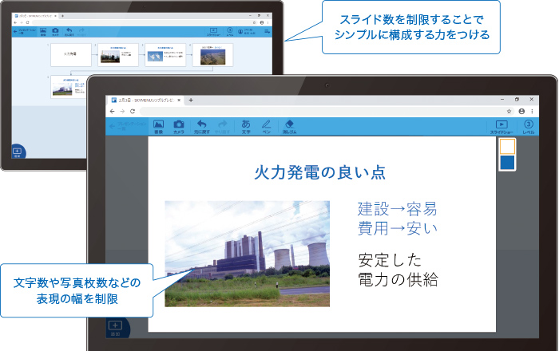Select the power plant photo on the slide
The image size is (559, 351).
247,254
